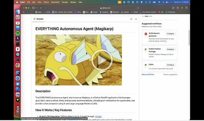
Task: Add a new Safari tab
Action: pyautogui.click(x=182, y=8)
